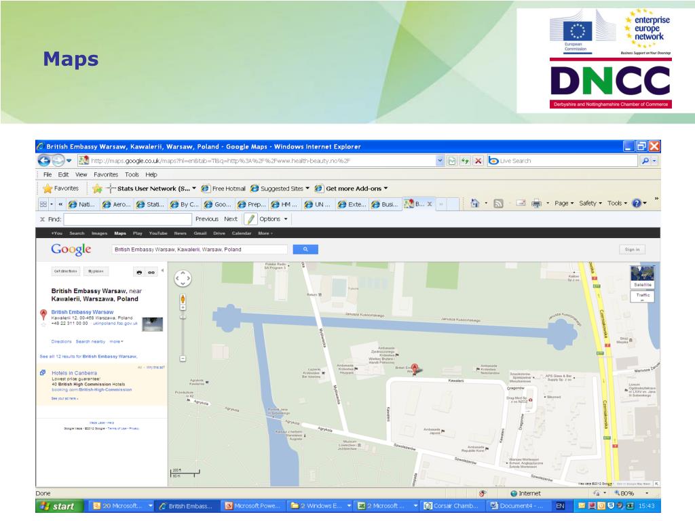Image resolution: width=695 pixels, height=521 pixels.
Task: Click the Sign in button
Action: coord(632,250)
